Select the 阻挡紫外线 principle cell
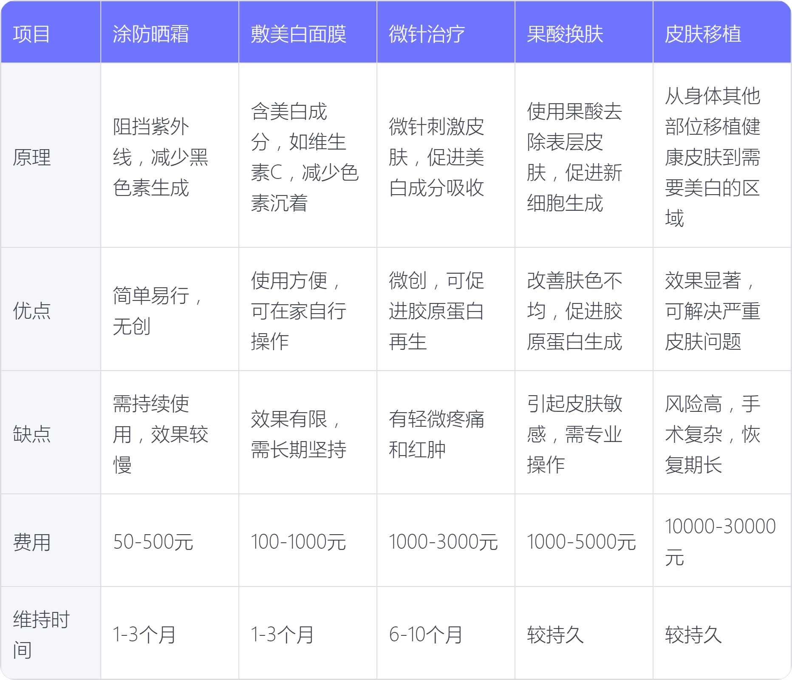 (x=160, y=157)
